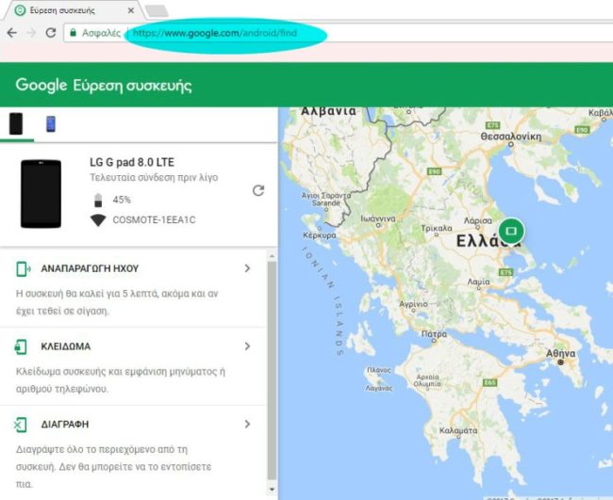The height and width of the screenshot is (500, 613).
Task: Select the black tablet device tab
Action: coord(15,123)
